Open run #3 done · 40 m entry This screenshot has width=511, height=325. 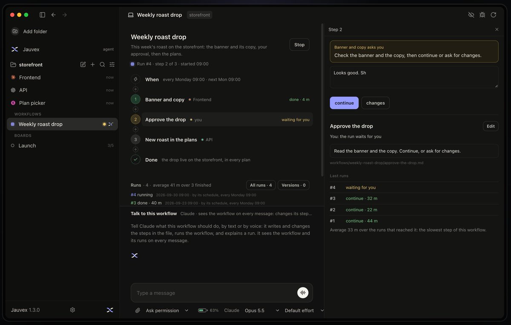pyautogui.click(x=220, y=203)
